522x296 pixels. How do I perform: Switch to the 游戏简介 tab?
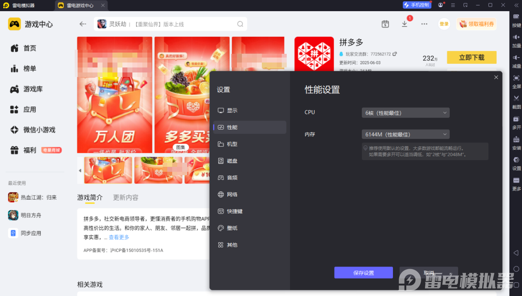[x=90, y=197]
